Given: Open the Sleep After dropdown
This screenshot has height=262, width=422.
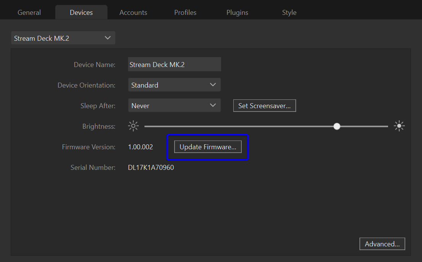Looking at the screenshot, I should coord(174,105).
